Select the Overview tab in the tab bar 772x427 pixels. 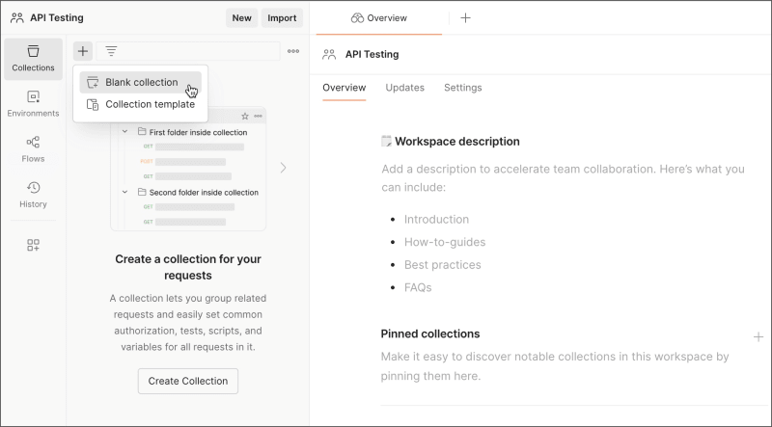379,18
